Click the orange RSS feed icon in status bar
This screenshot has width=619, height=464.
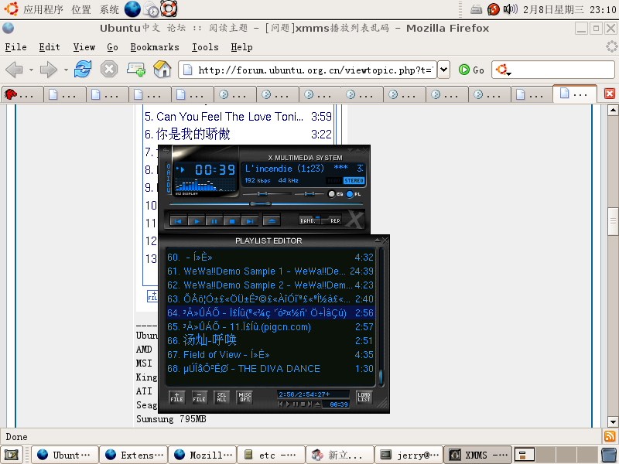coord(610,436)
